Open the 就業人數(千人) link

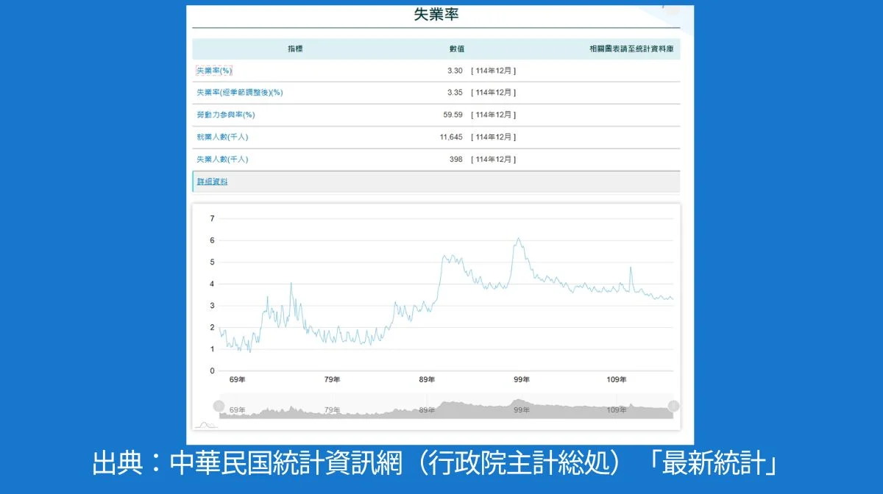[x=221, y=137]
